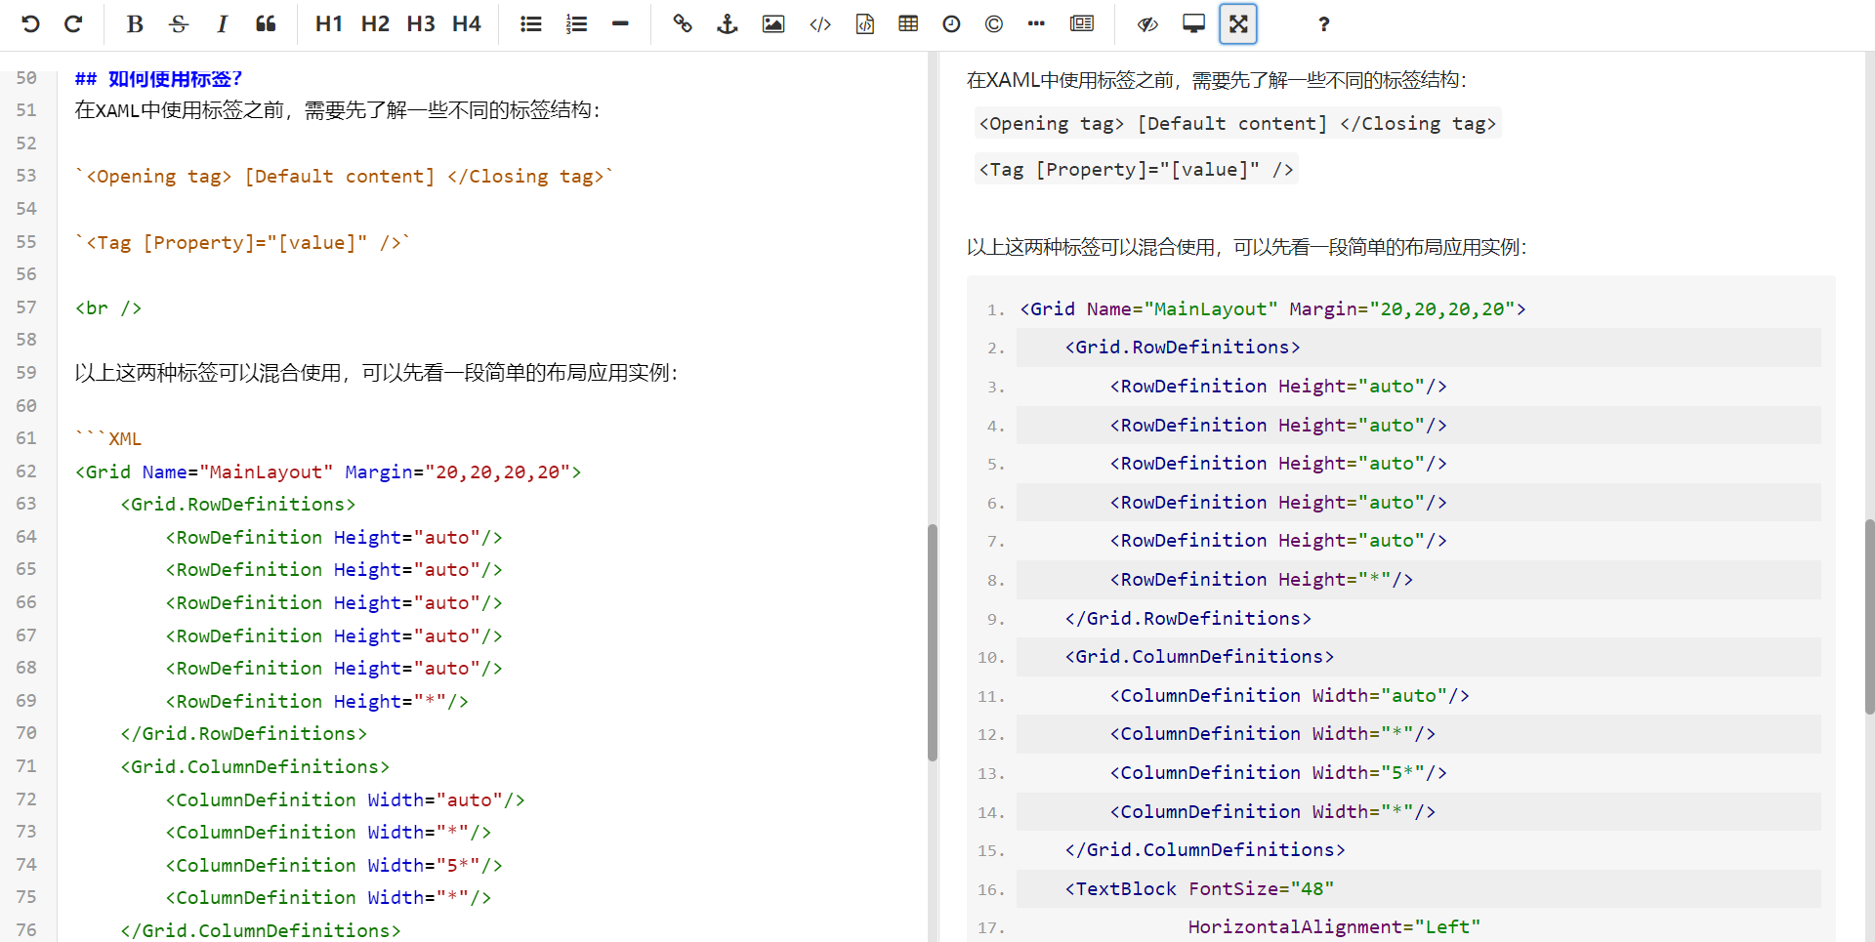Click line number 64 in the editor gutter

tap(26, 537)
